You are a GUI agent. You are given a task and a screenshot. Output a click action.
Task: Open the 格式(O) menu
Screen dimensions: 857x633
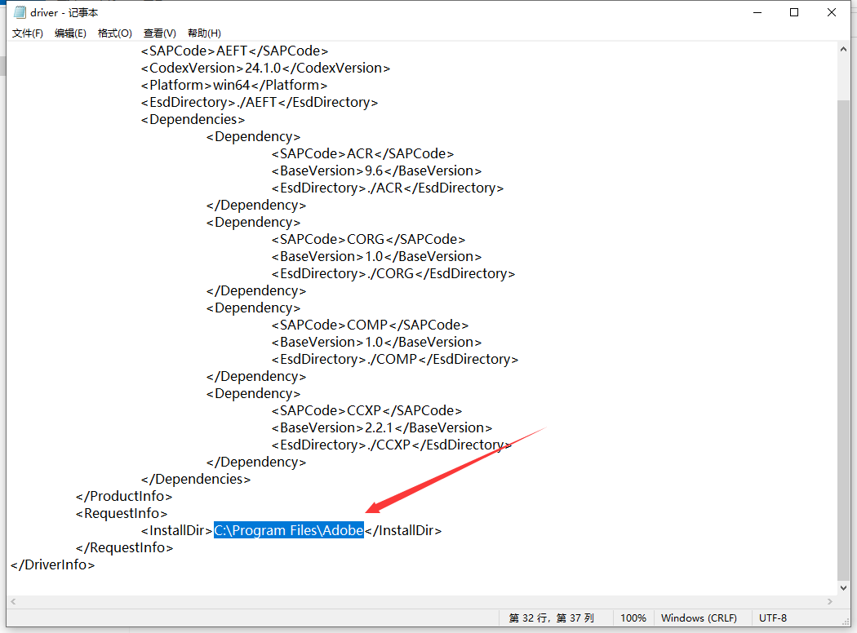[x=114, y=33]
